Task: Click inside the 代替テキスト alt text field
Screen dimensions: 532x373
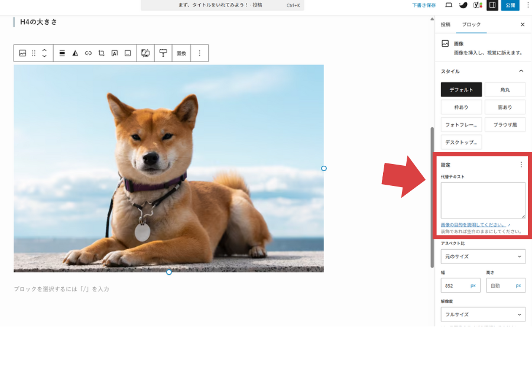Action: click(483, 200)
